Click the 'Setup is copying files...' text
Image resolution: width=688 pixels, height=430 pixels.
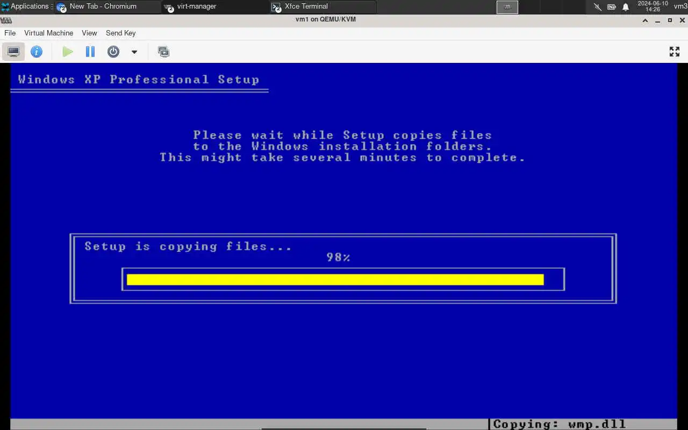pos(188,247)
